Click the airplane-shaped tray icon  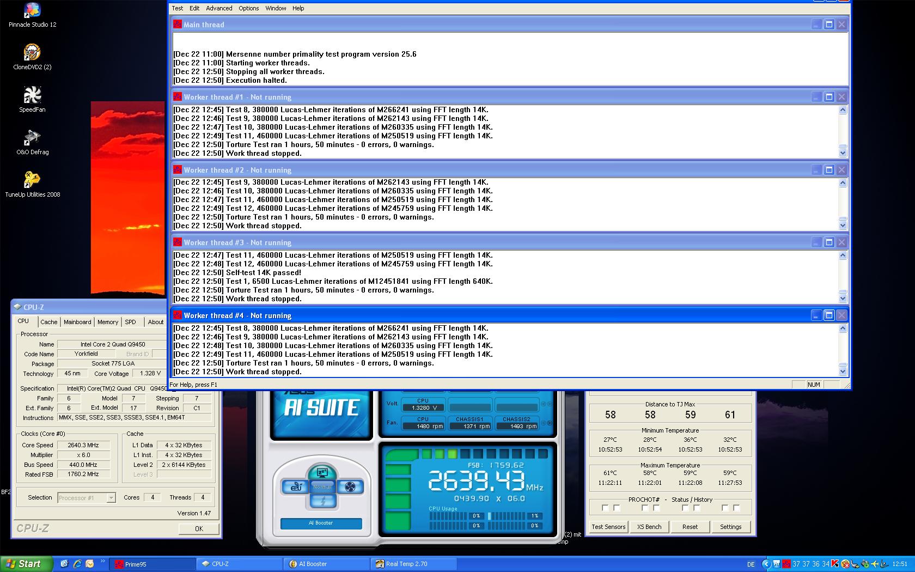tap(875, 564)
